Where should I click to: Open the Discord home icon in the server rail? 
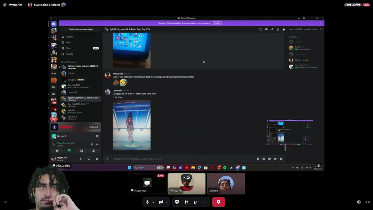[54, 24]
